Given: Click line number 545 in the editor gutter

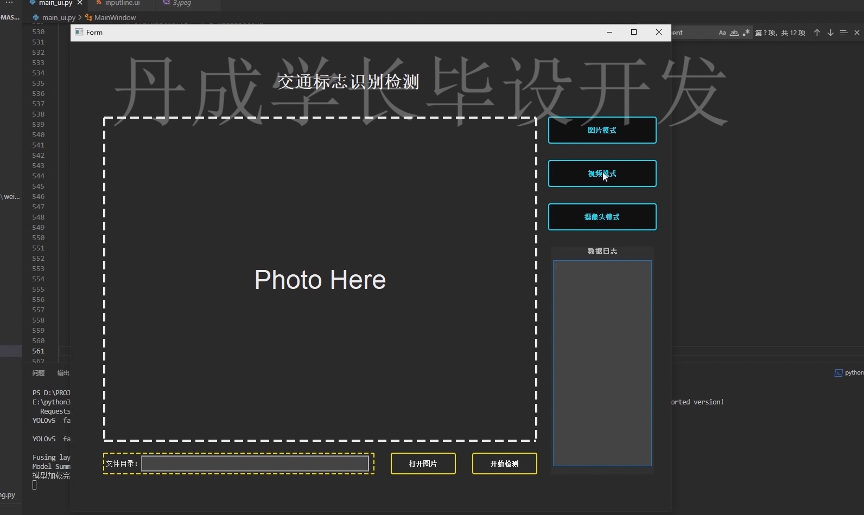Looking at the screenshot, I should click(39, 186).
